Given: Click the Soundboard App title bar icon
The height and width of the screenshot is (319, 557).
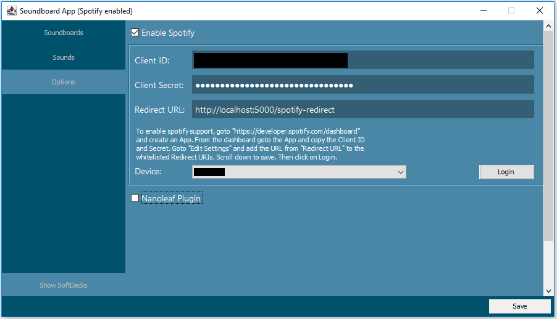Looking at the screenshot, I should (x=12, y=10).
